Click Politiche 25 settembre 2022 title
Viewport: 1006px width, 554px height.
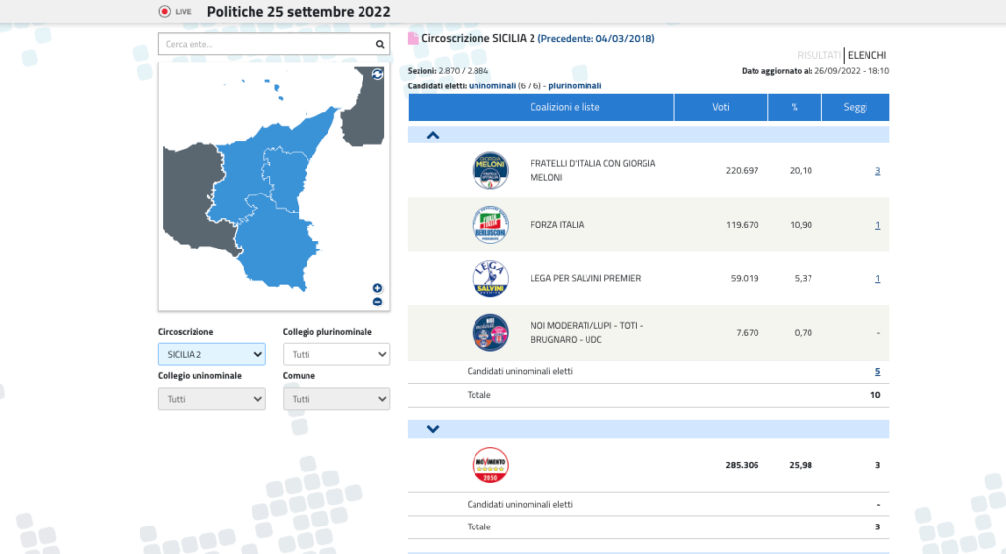click(299, 12)
